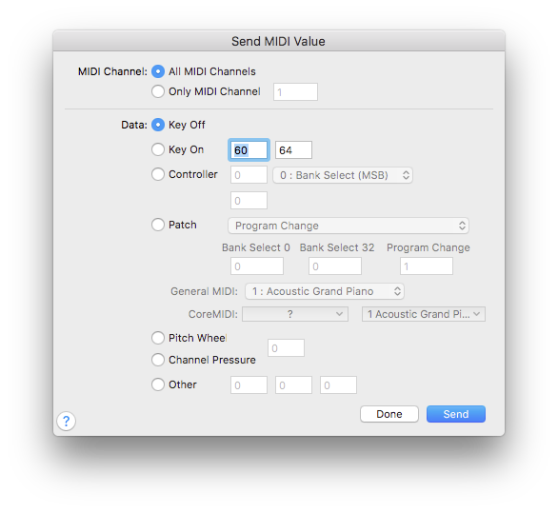The height and width of the screenshot is (512, 558).
Task: Open the help question mark icon
Action: coord(67,421)
